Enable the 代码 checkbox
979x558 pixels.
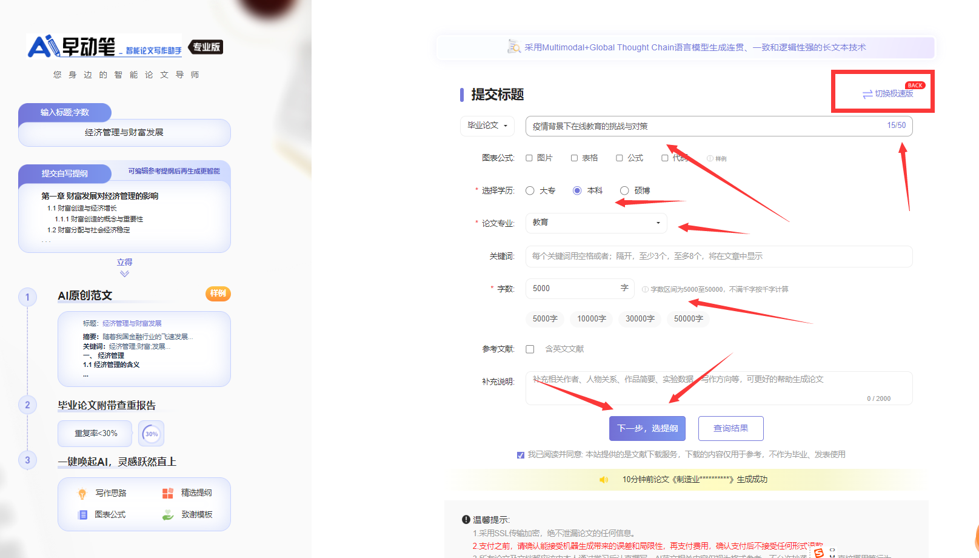tap(665, 158)
